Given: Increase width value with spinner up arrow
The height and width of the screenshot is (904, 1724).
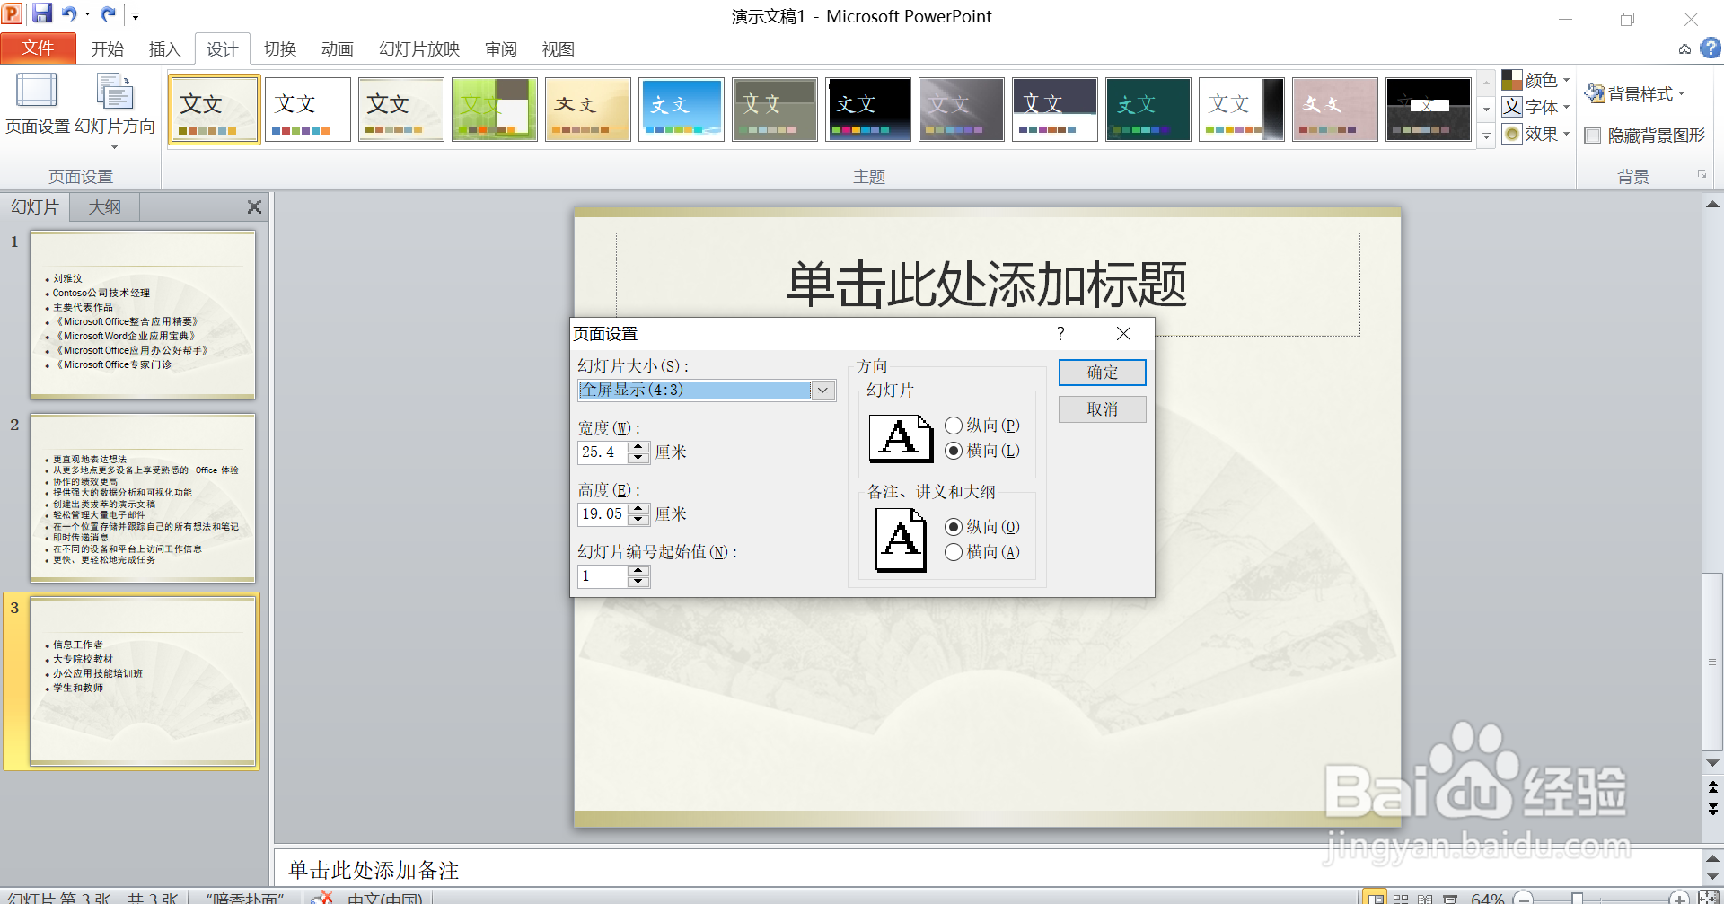Looking at the screenshot, I should pos(638,447).
